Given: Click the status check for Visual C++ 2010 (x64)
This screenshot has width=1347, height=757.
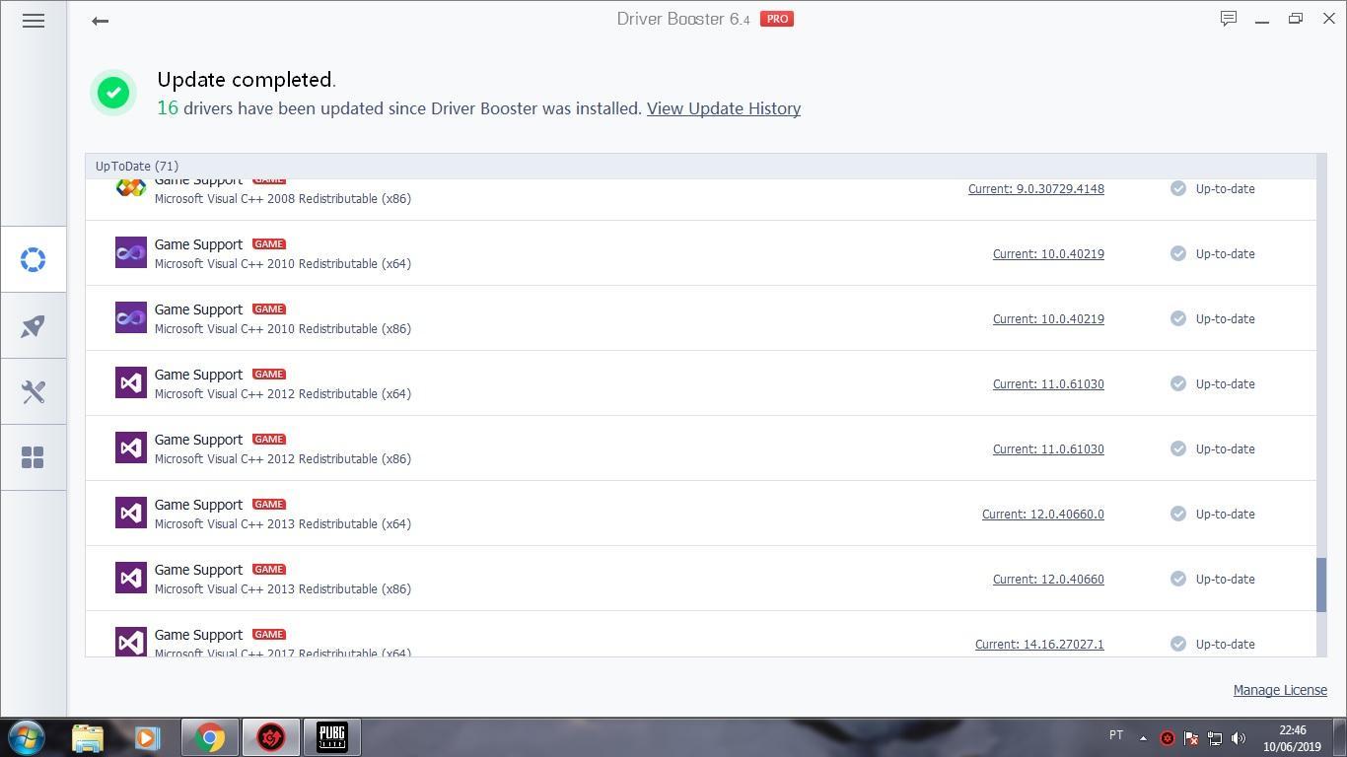Looking at the screenshot, I should click(x=1178, y=253).
